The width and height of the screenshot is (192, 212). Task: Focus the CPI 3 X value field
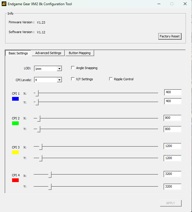coord(172,146)
